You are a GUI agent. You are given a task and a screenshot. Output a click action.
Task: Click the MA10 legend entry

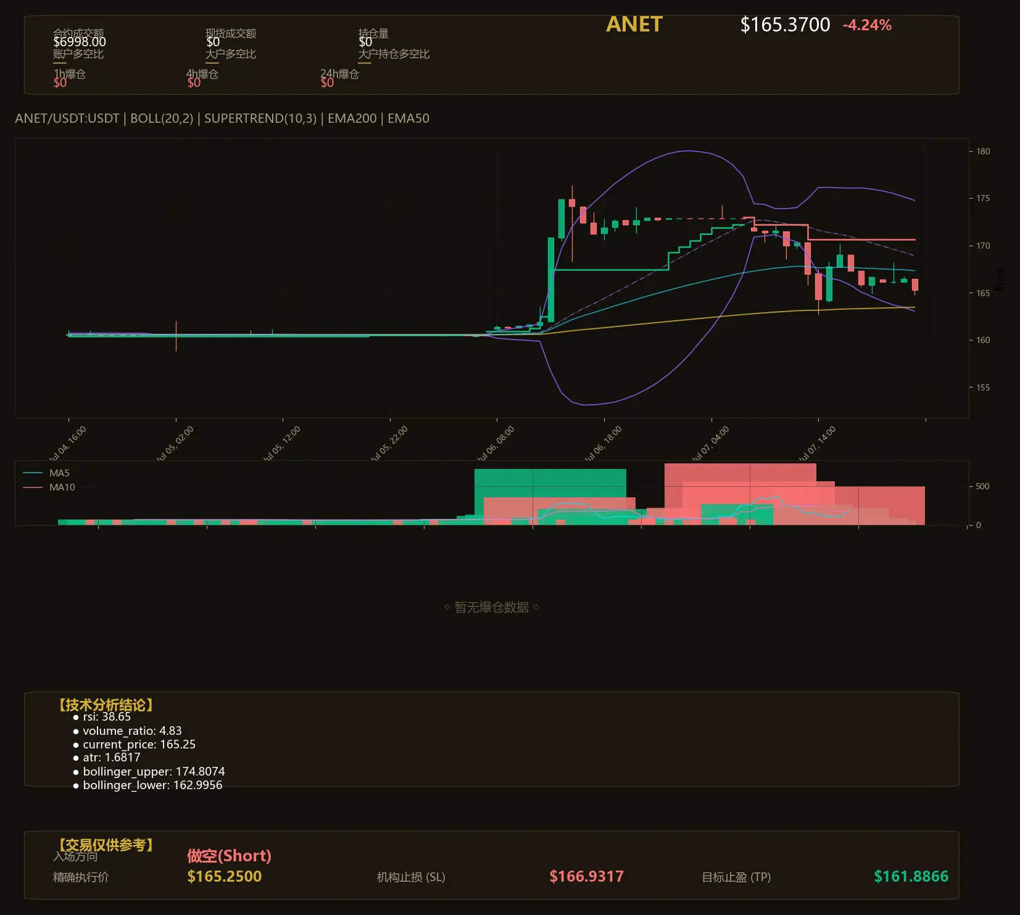coord(49,487)
